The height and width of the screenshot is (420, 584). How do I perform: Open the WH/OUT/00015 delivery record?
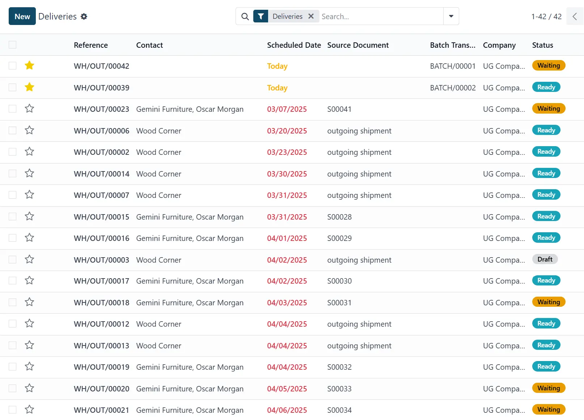(x=101, y=217)
